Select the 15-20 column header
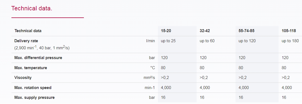This screenshot has height=104, width=302. pyautogui.click(x=166, y=31)
